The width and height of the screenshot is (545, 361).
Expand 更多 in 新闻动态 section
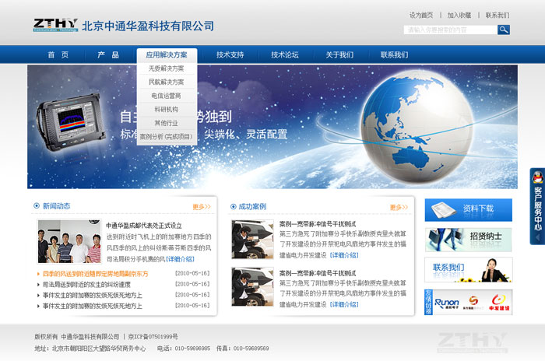[202, 207]
